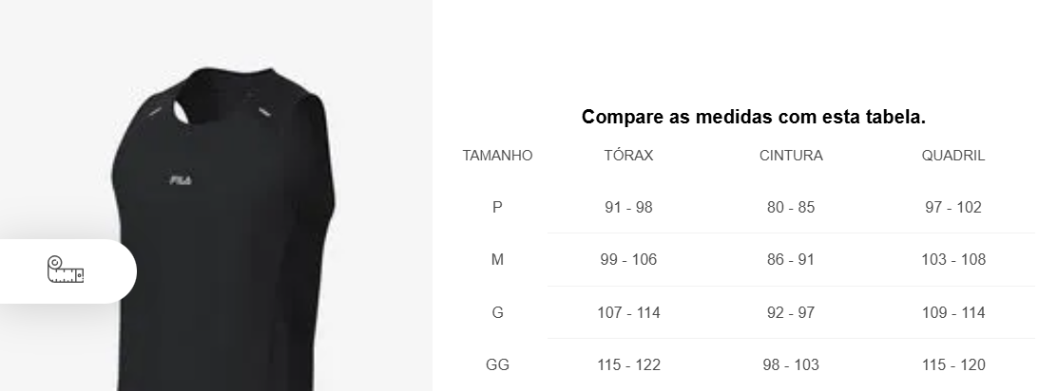Select the CINTURA column header
Viewport: 1058px width, 391px height.
[791, 156]
